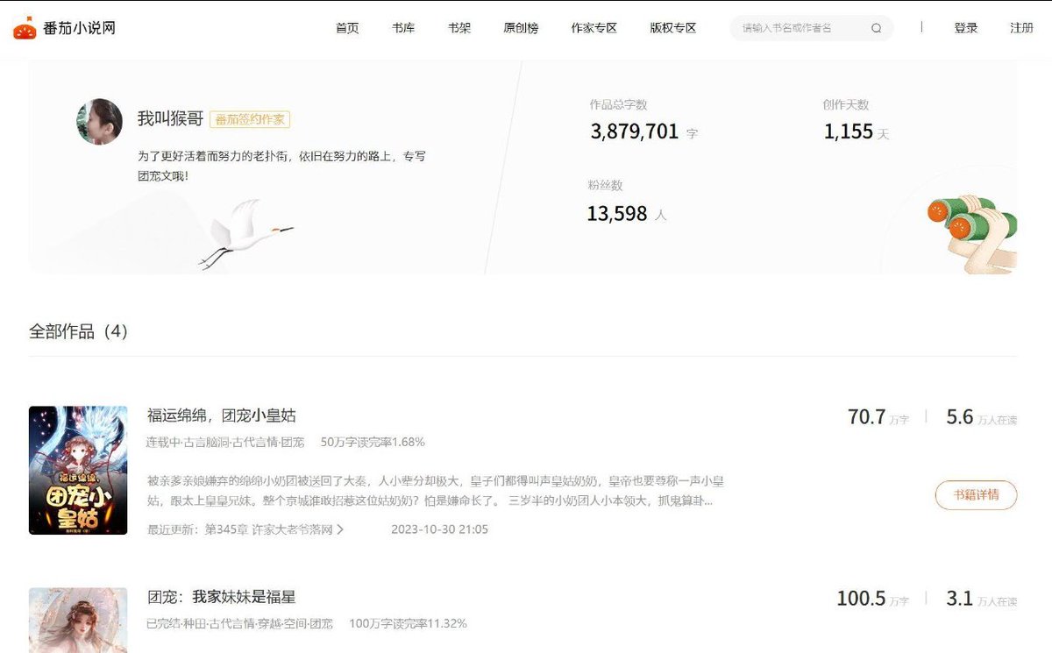Click the 注册 link

[x=1021, y=28]
